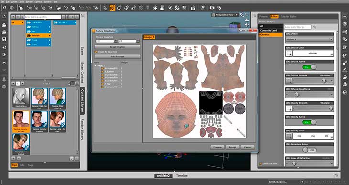The height and width of the screenshot is (185, 349).
Task: Activate the highlighted orange Universal tool
Action: [x=112, y=8]
